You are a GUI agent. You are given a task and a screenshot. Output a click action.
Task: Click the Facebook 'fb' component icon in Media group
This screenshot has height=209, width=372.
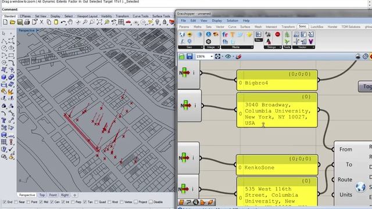(x=225, y=42)
